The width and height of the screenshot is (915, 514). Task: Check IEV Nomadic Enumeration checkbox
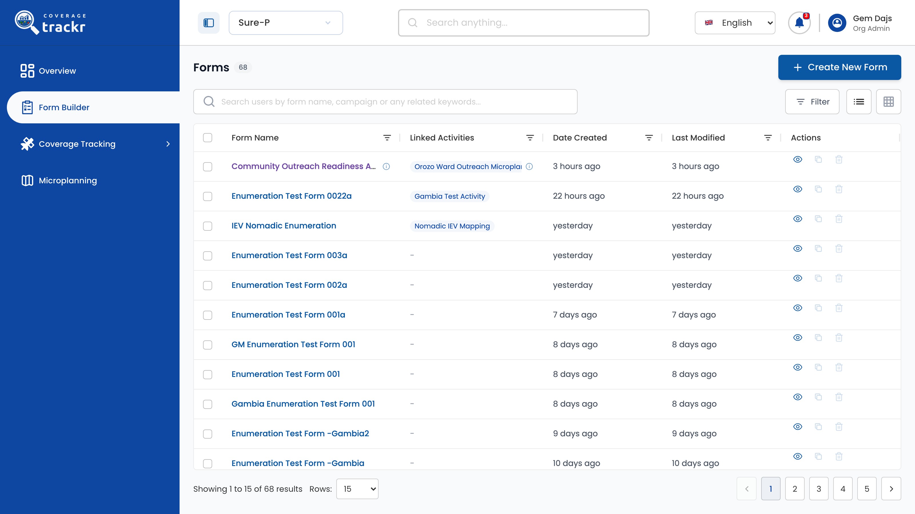coord(207,226)
